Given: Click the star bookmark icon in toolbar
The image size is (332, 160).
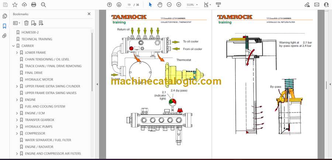Looking at the screenshot, I should tap(15, 5).
